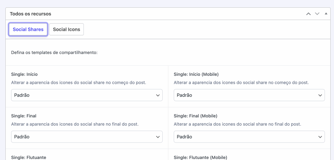Collapse the Todos os recursos panel

[x=326, y=14]
